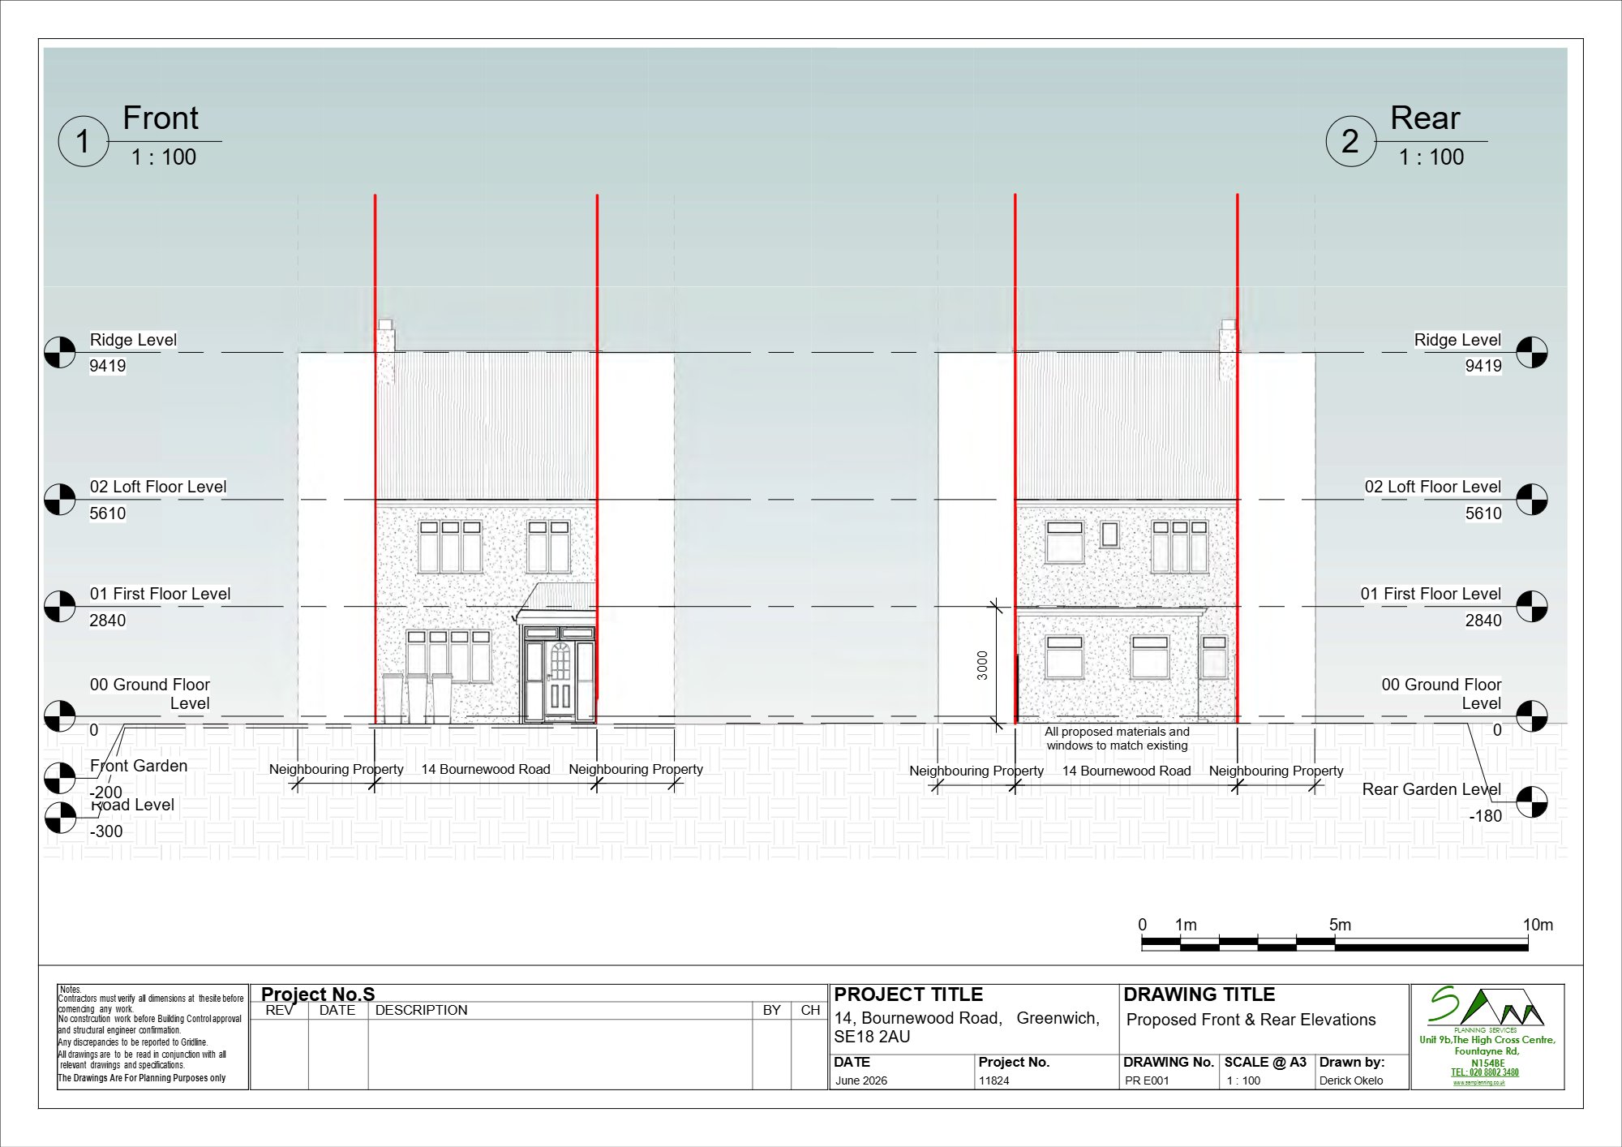Screen dimensions: 1622x1147
Task: Click the 'Project No.S' revision table heading
Action: click(318, 994)
